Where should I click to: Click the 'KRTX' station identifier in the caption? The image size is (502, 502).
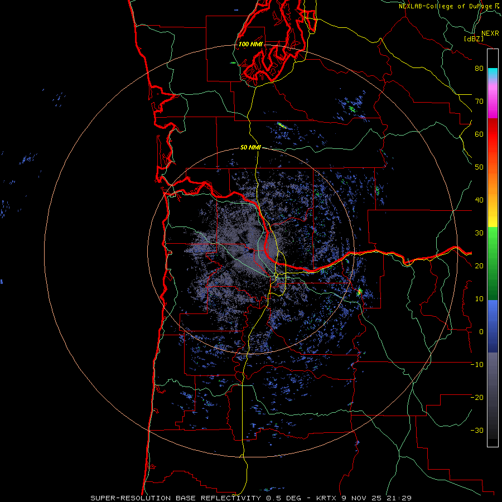point(326,498)
